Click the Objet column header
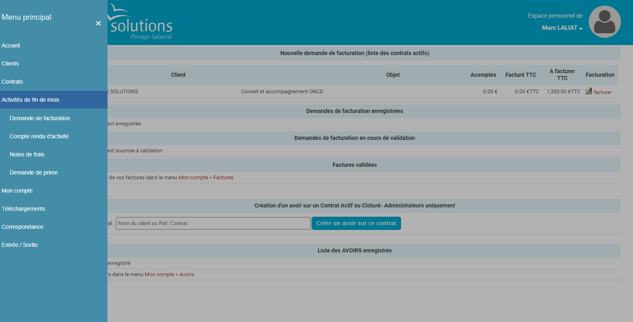The width and height of the screenshot is (633, 322). pos(393,75)
